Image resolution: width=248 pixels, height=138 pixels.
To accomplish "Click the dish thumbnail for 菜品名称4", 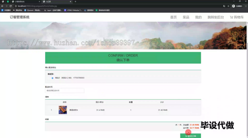I will (63, 110).
